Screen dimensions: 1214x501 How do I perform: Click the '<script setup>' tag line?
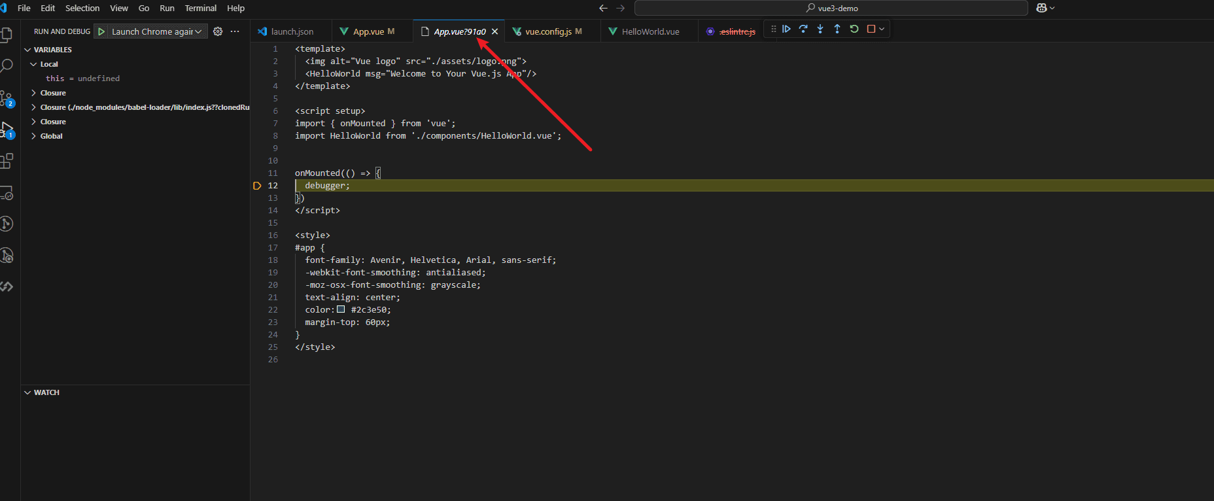pyautogui.click(x=330, y=111)
